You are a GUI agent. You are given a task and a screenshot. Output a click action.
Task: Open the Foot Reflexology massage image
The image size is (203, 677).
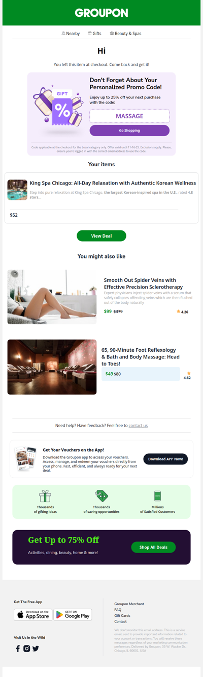52,367
